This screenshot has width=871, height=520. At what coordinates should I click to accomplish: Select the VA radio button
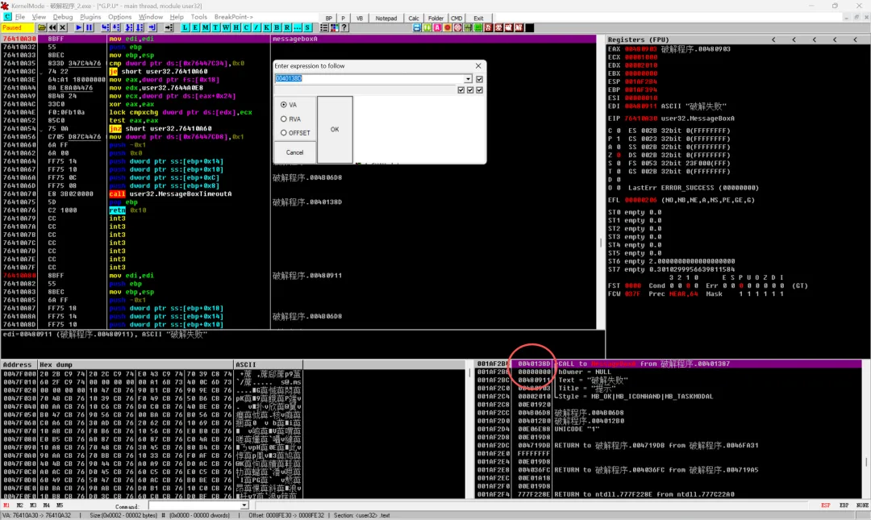point(284,105)
